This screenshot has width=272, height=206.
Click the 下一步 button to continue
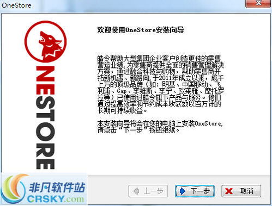195,191
